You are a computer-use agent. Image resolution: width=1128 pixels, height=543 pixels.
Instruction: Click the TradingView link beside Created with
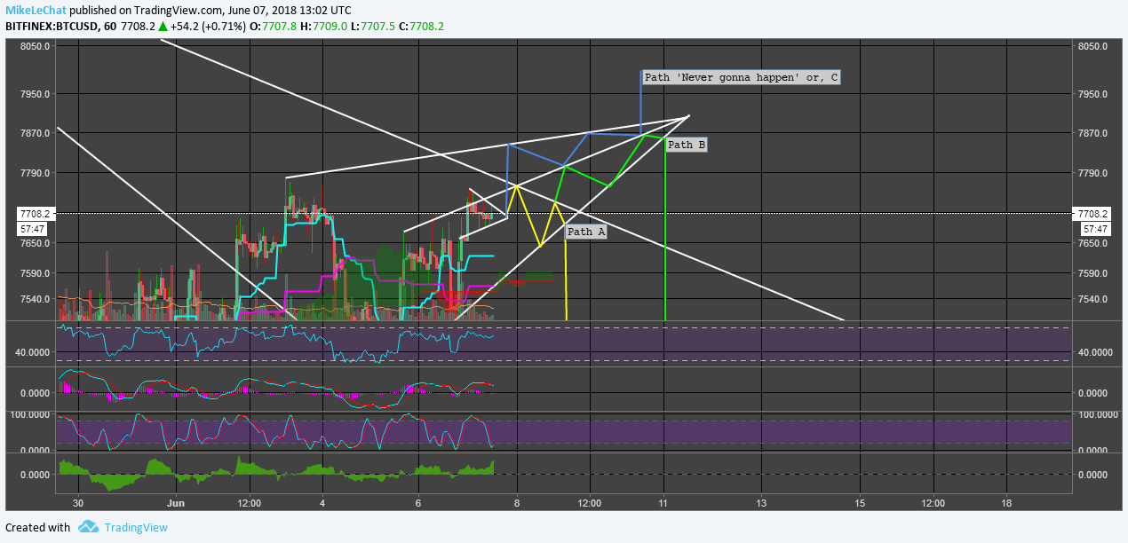pyautogui.click(x=136, y=527)
